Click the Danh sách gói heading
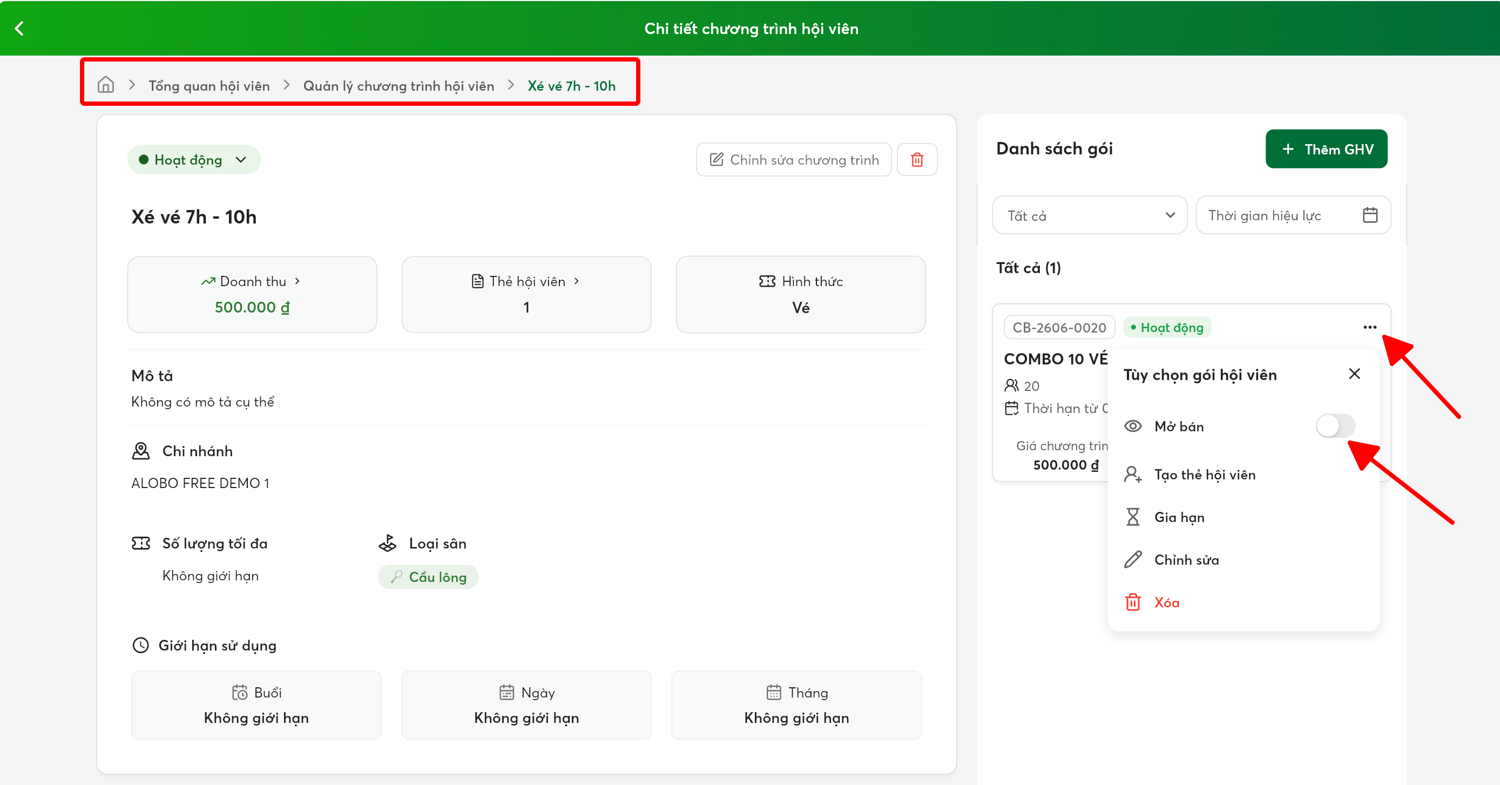 1055,148
